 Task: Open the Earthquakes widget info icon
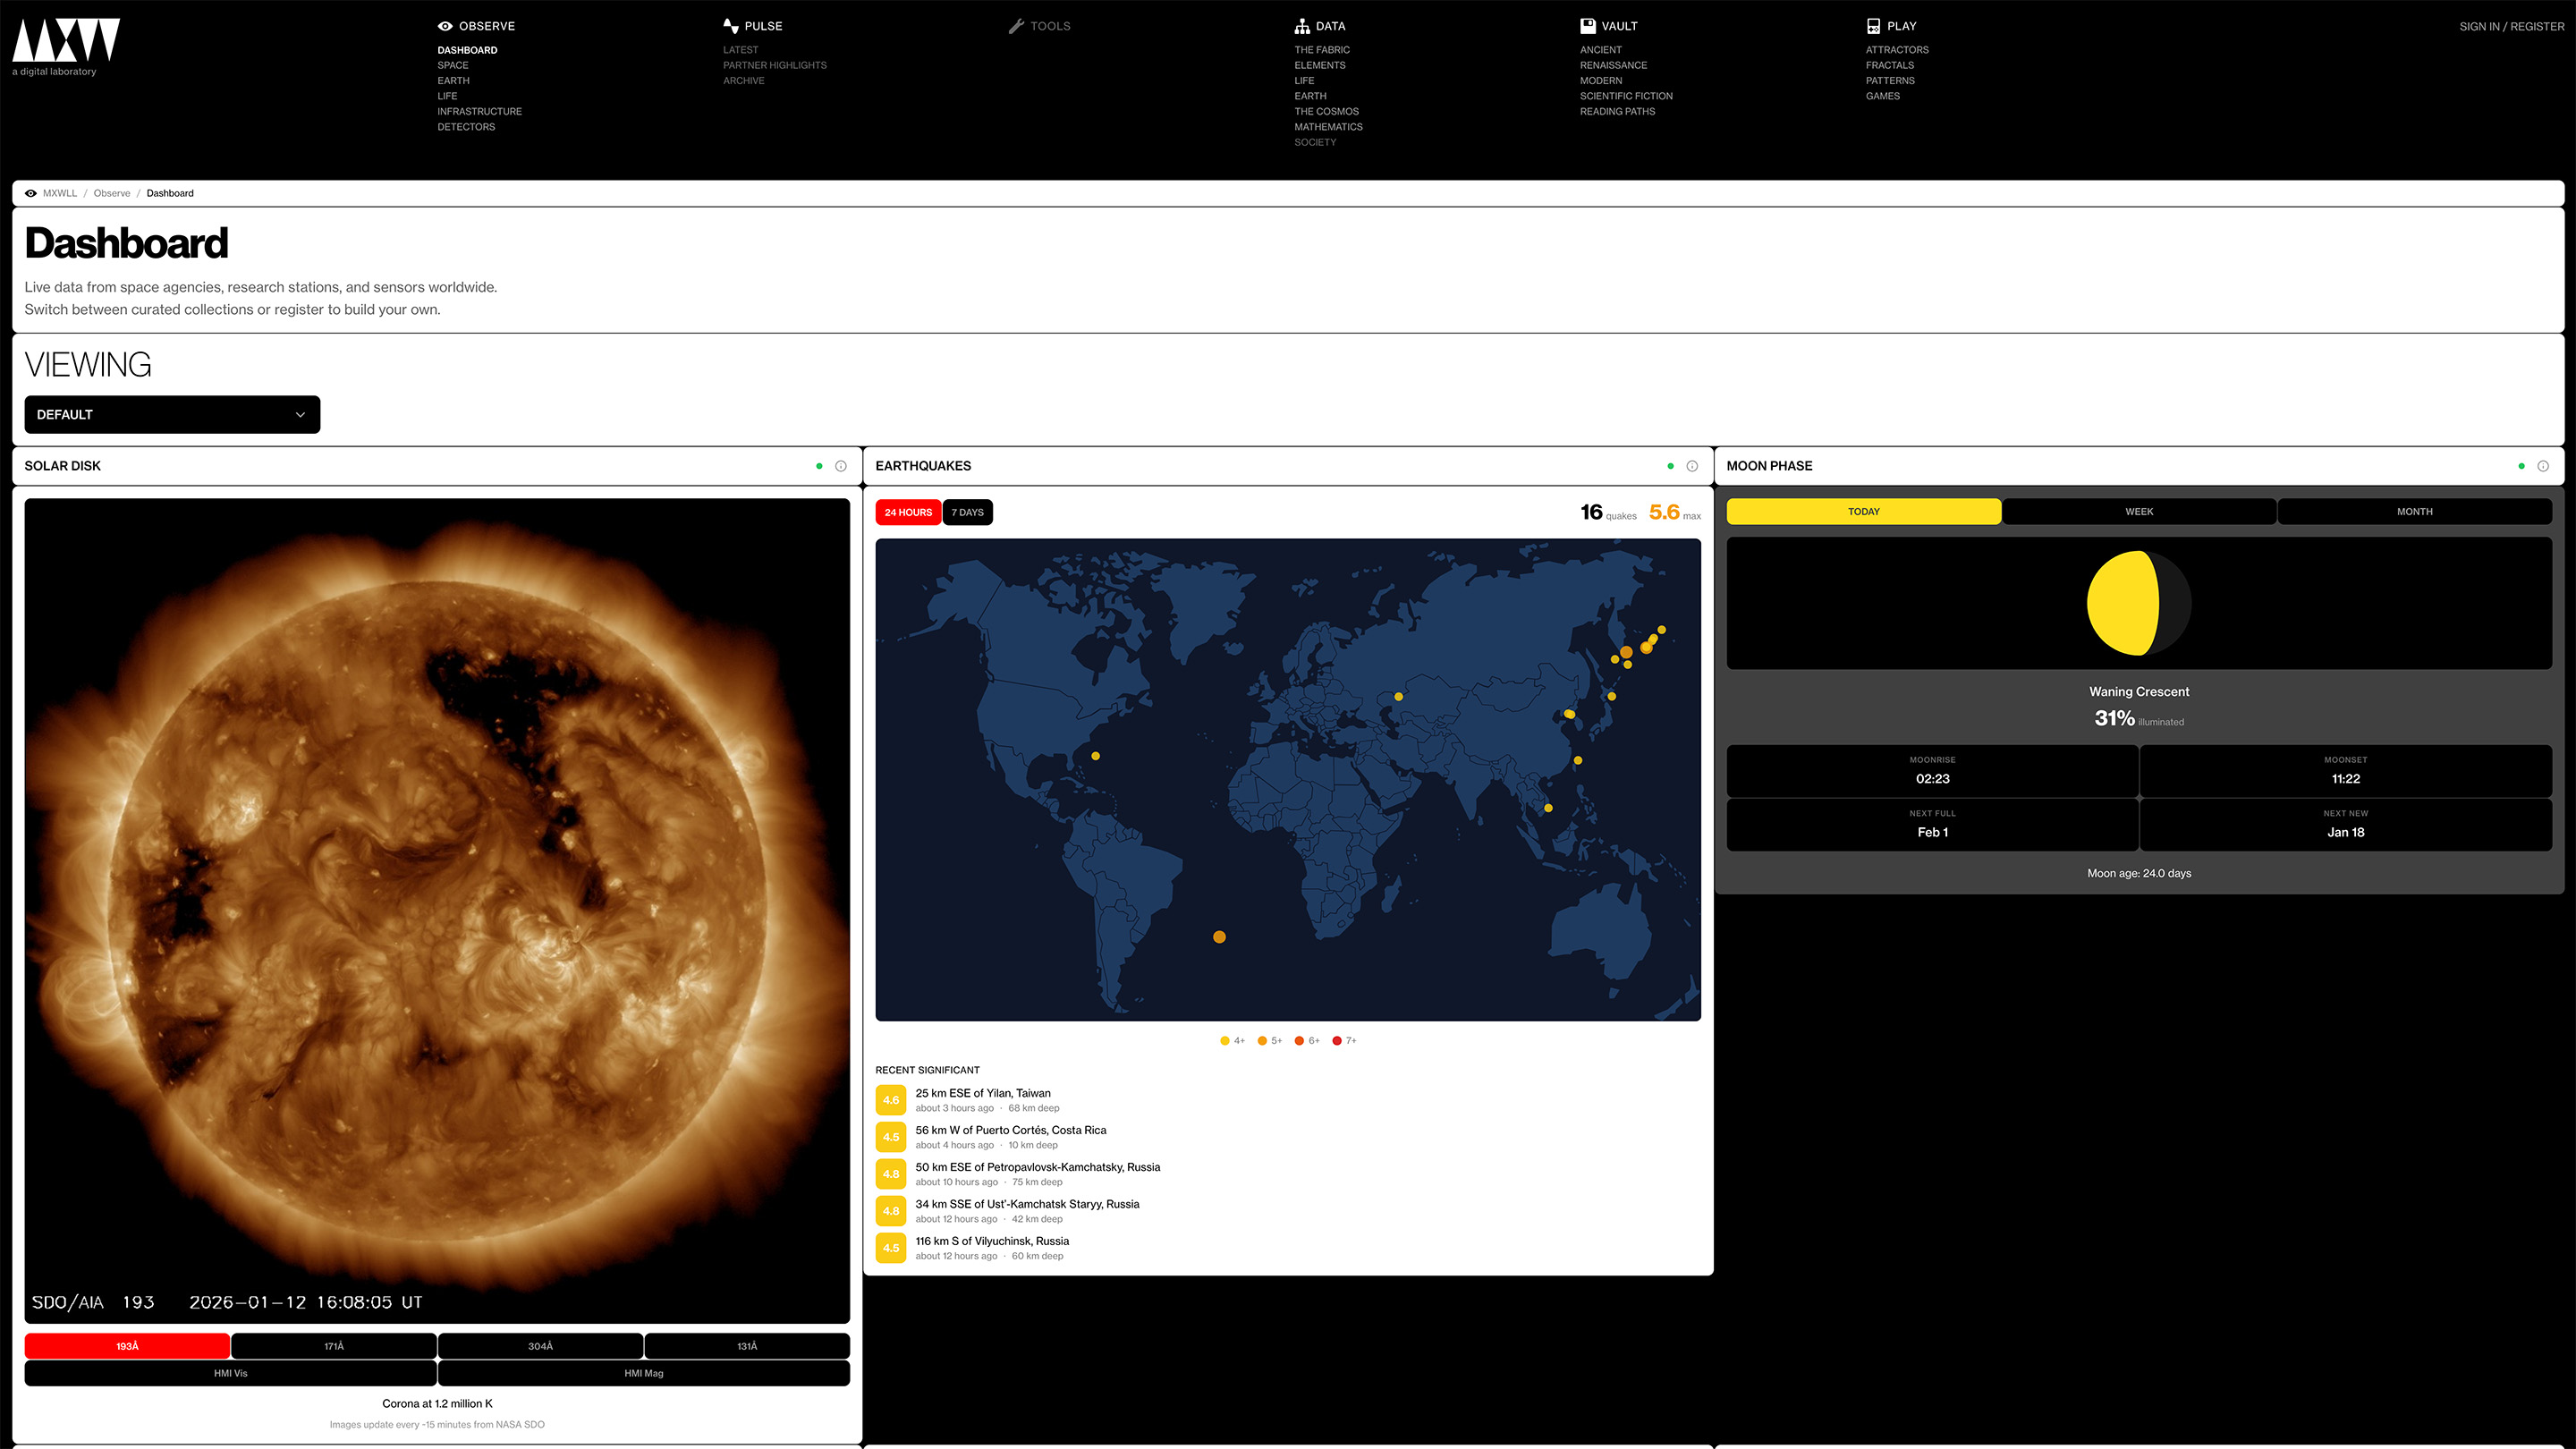click(x=1692, y=465)
